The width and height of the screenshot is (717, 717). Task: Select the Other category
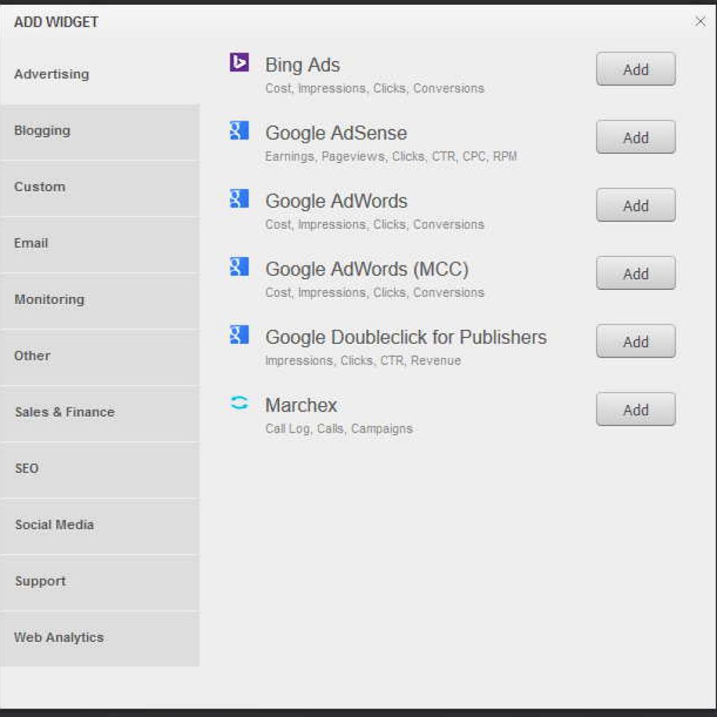pyautogui.click(x=99, y=357)
